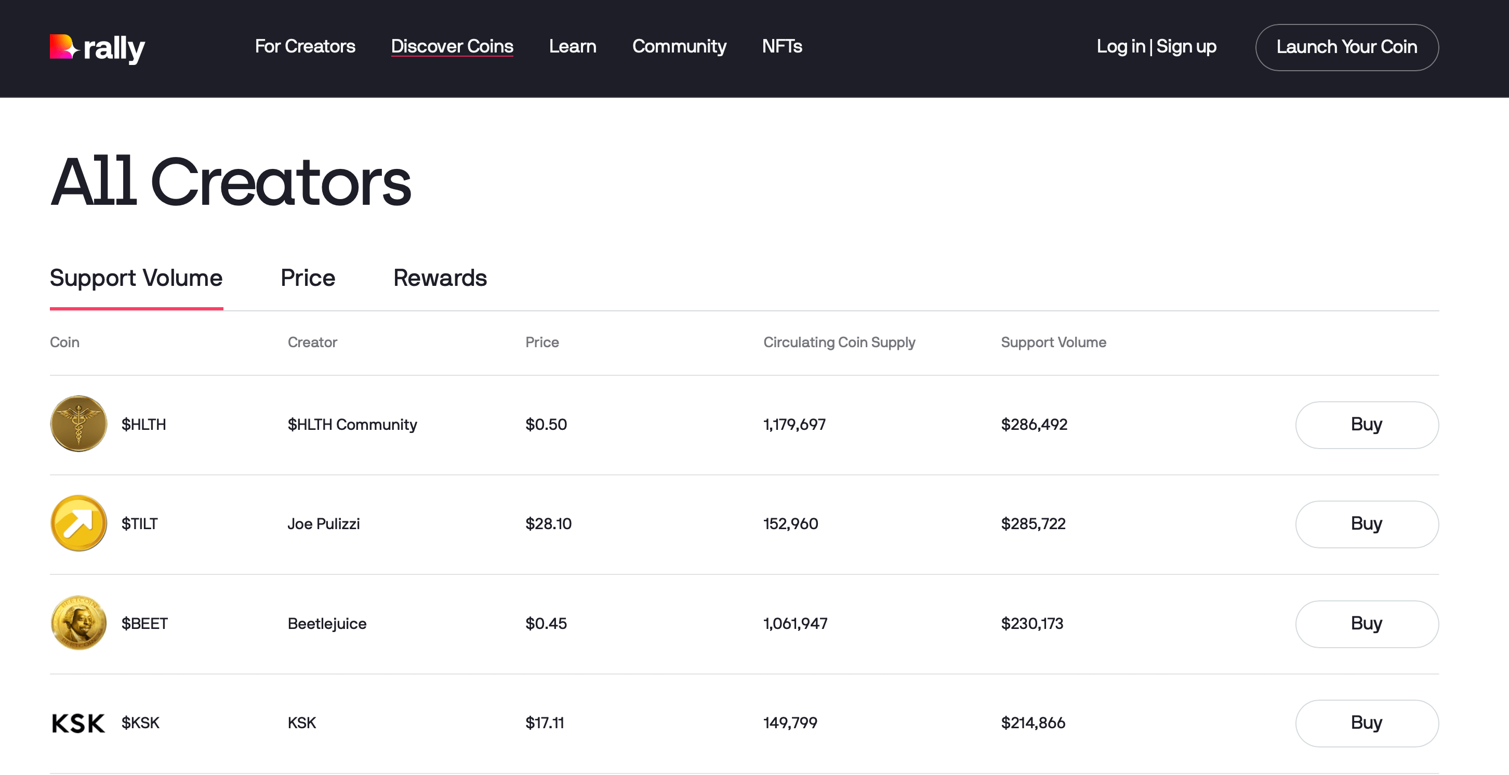Click support volume $230,173
Viewport: 1509px width, 775px height.
(1031, 623)
